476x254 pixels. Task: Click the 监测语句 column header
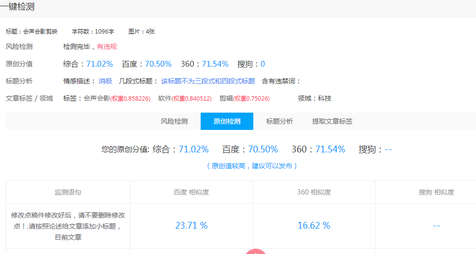click(68, 192)
